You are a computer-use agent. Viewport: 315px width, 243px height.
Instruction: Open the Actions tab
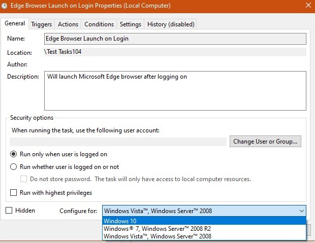68,24
